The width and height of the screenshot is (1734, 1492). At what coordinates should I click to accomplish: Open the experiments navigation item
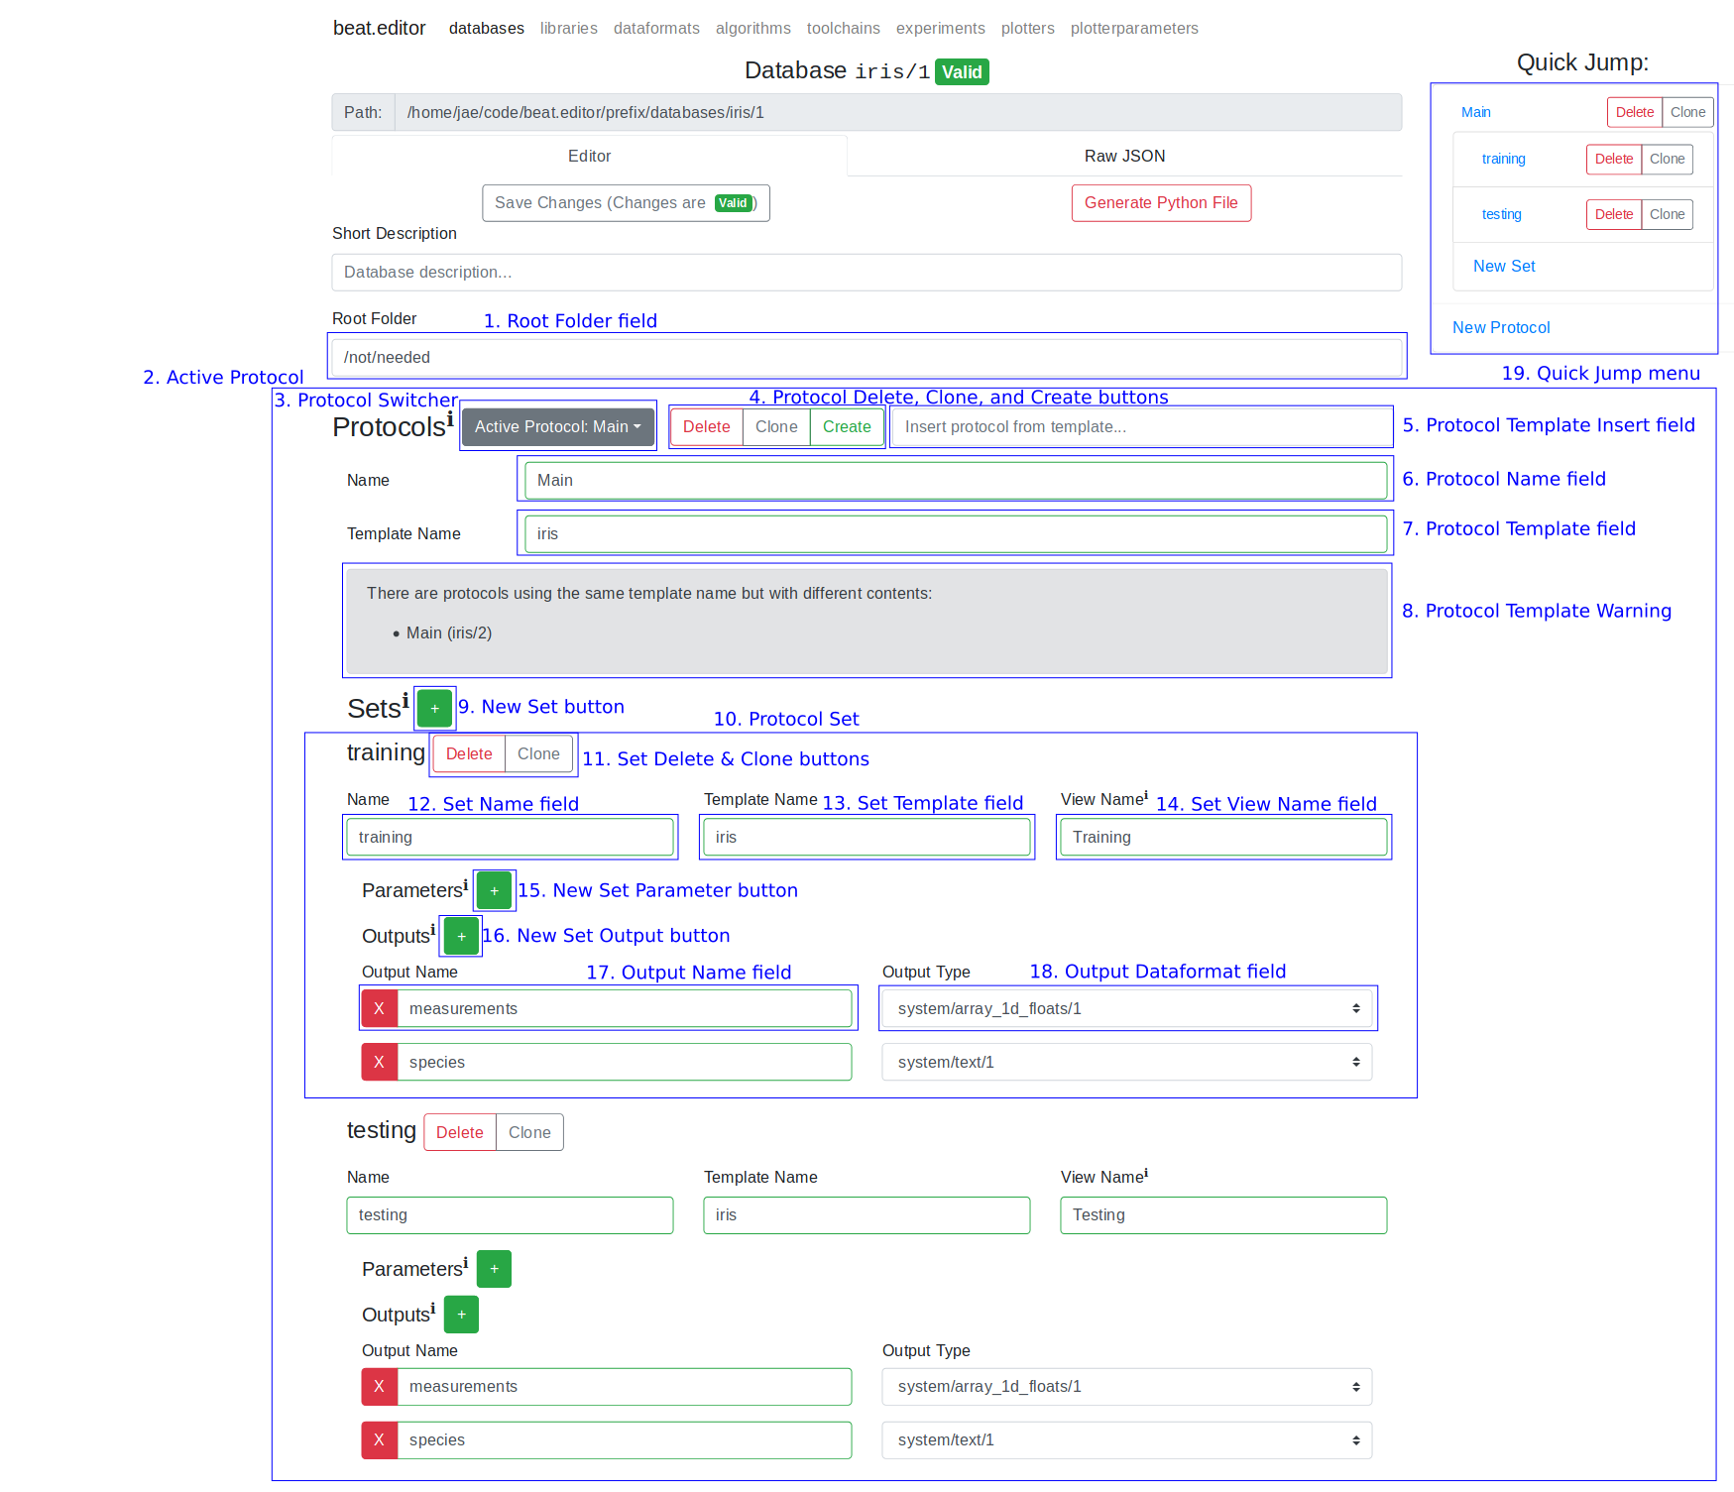click(x=940, y=28)
